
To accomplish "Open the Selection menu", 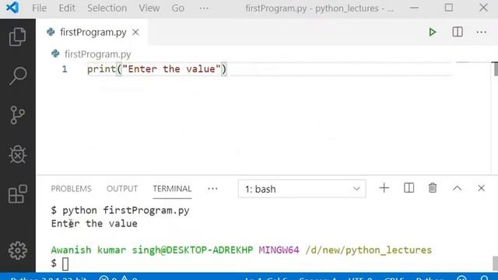I will tap(107, 8).
